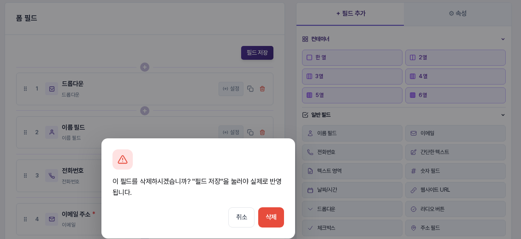Grab the drag handle of row 3 전화번호
The width and height of the screenshot is (521, 239).
(25, 176)
